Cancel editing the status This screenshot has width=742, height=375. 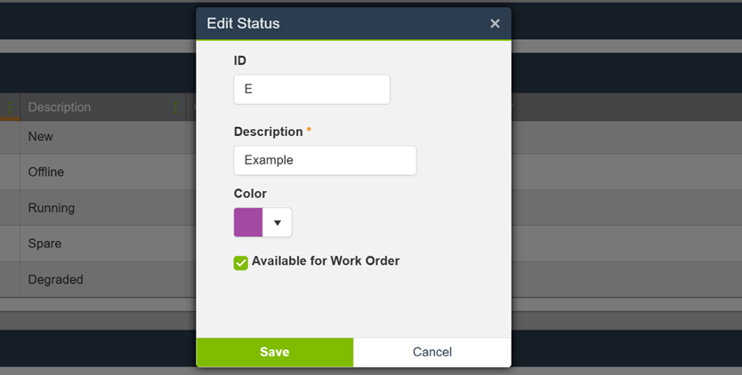tap(431, 352)
